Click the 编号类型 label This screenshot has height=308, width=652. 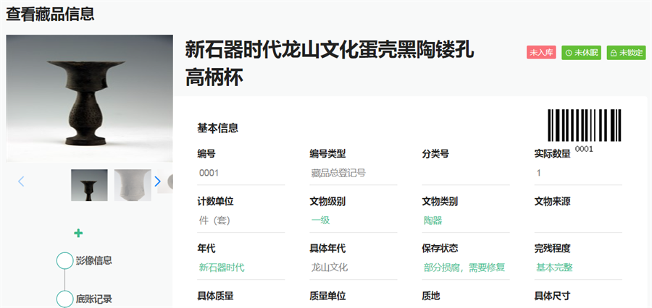pyautogui.click(x=327, y=154)
